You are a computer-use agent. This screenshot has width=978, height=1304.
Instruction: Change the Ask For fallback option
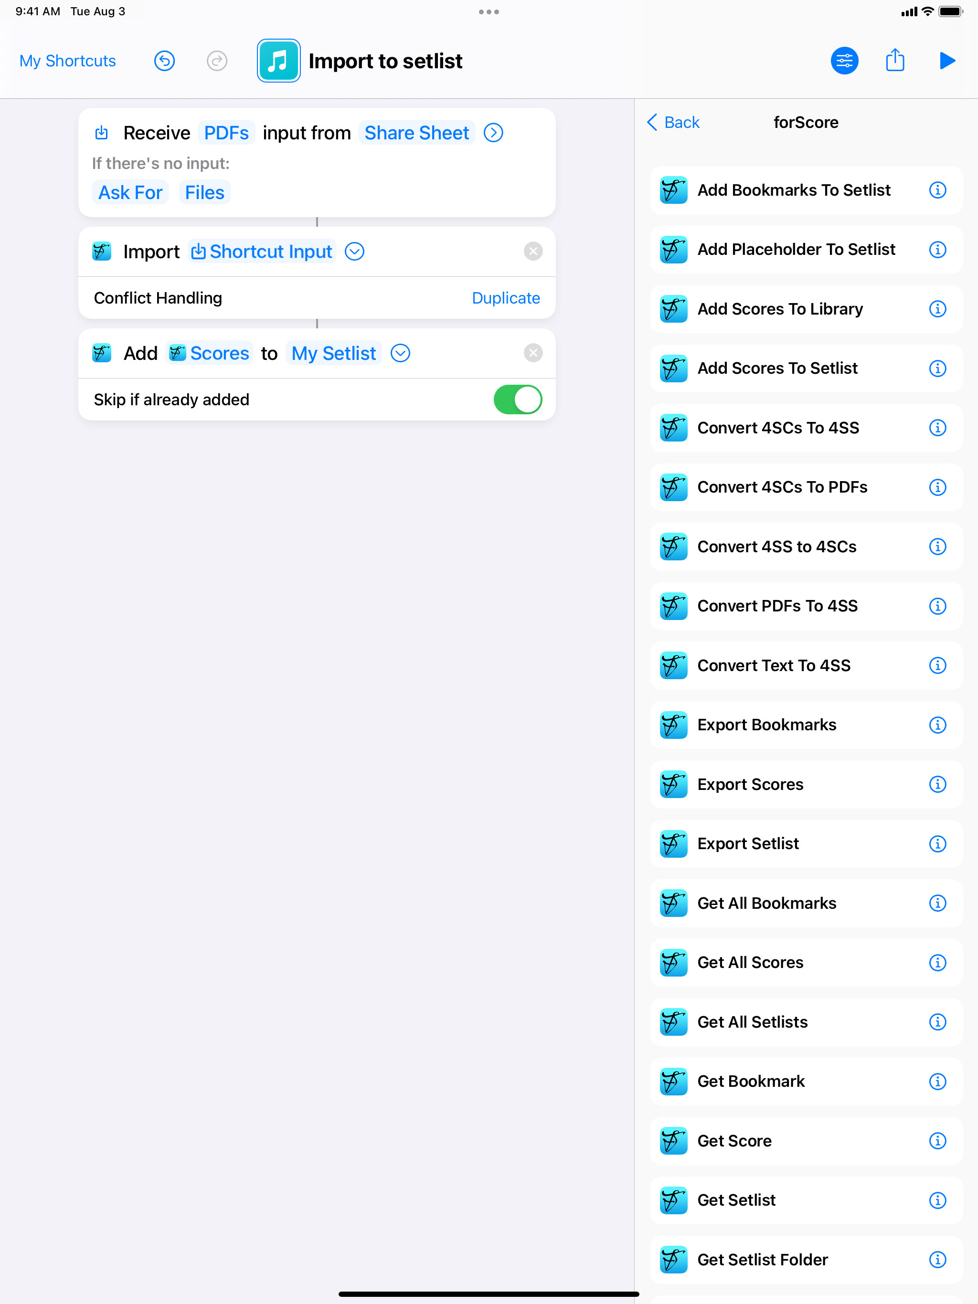coord(130,192)
